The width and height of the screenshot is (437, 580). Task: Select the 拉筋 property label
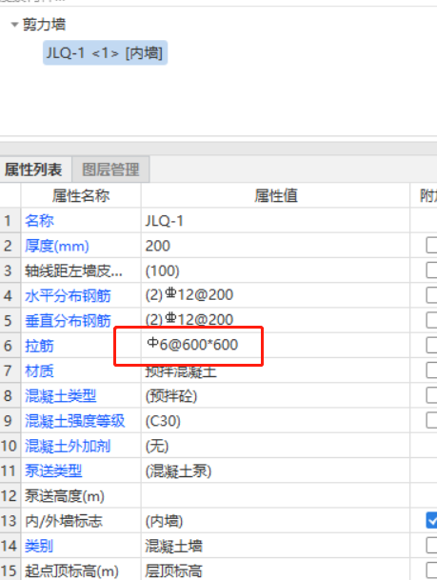click(x=39, y=346)
